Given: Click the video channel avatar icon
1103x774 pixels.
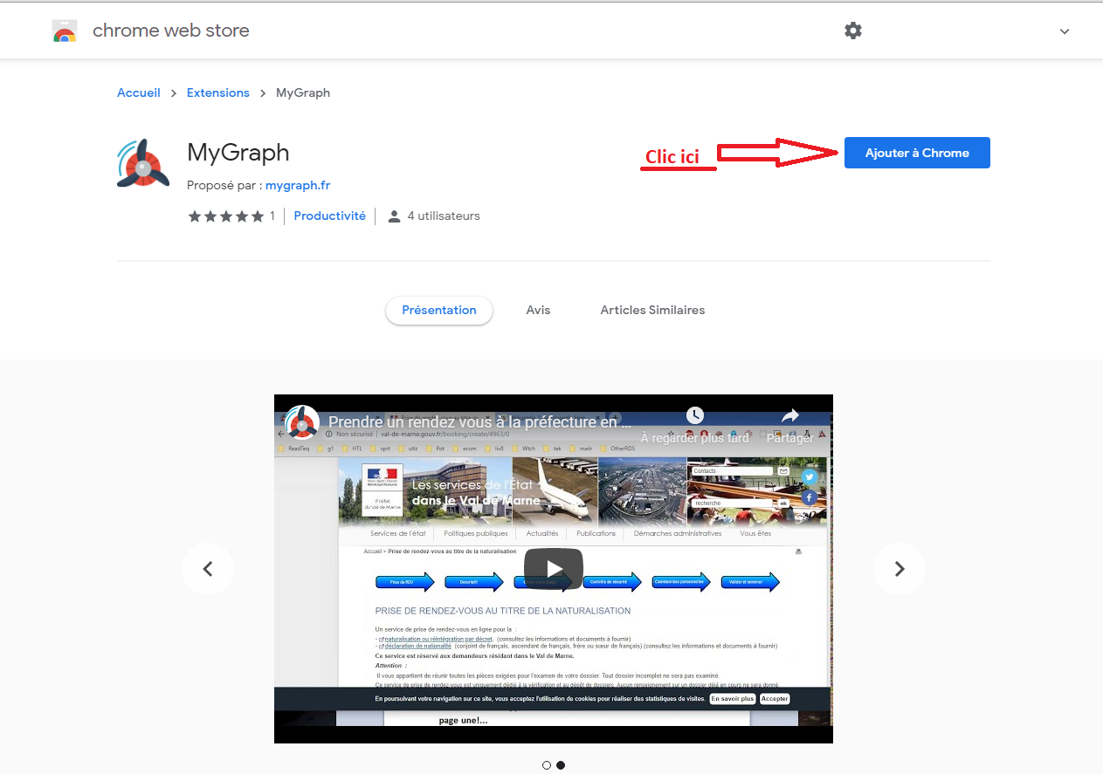Looking at the screenshot, I should pyautogui.click(x=302, y=421).
